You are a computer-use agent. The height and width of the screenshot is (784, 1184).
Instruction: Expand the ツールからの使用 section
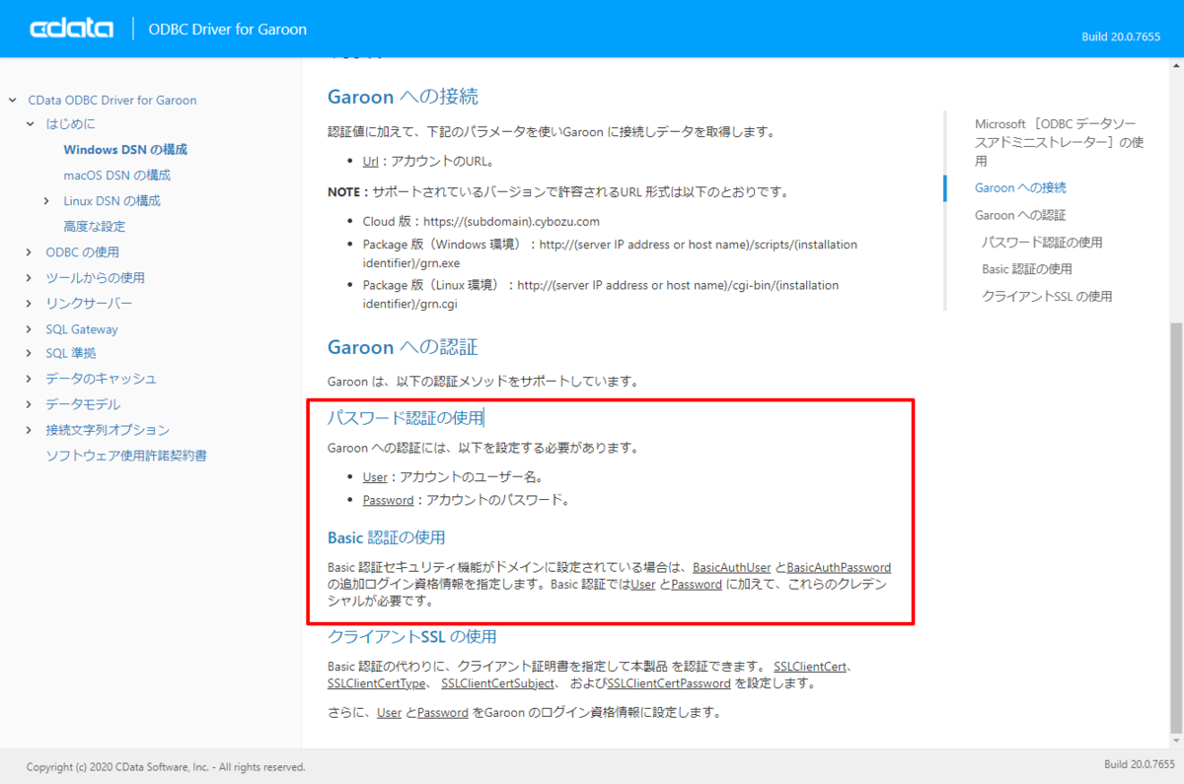[x=31, y=278]
